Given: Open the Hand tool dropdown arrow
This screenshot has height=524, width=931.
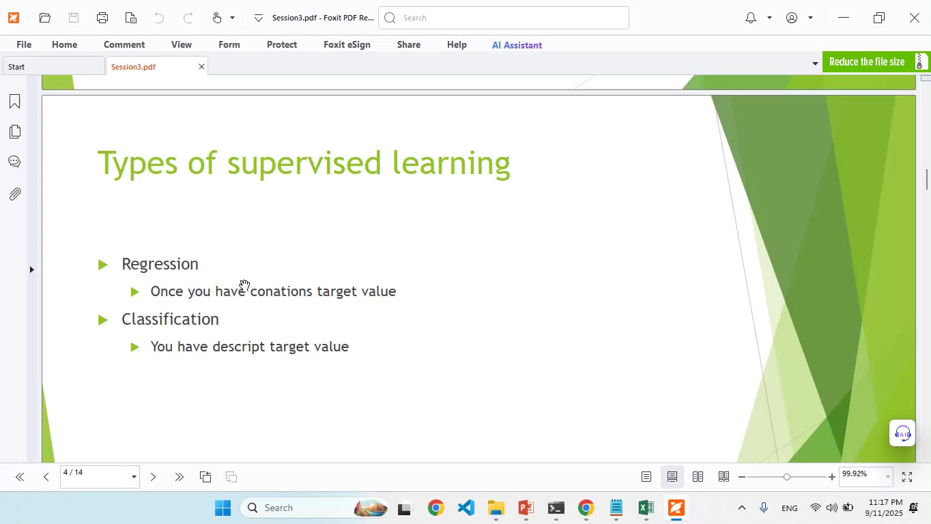Looking at the screenshot, I should pyautogui.click(x=231, y=17).
